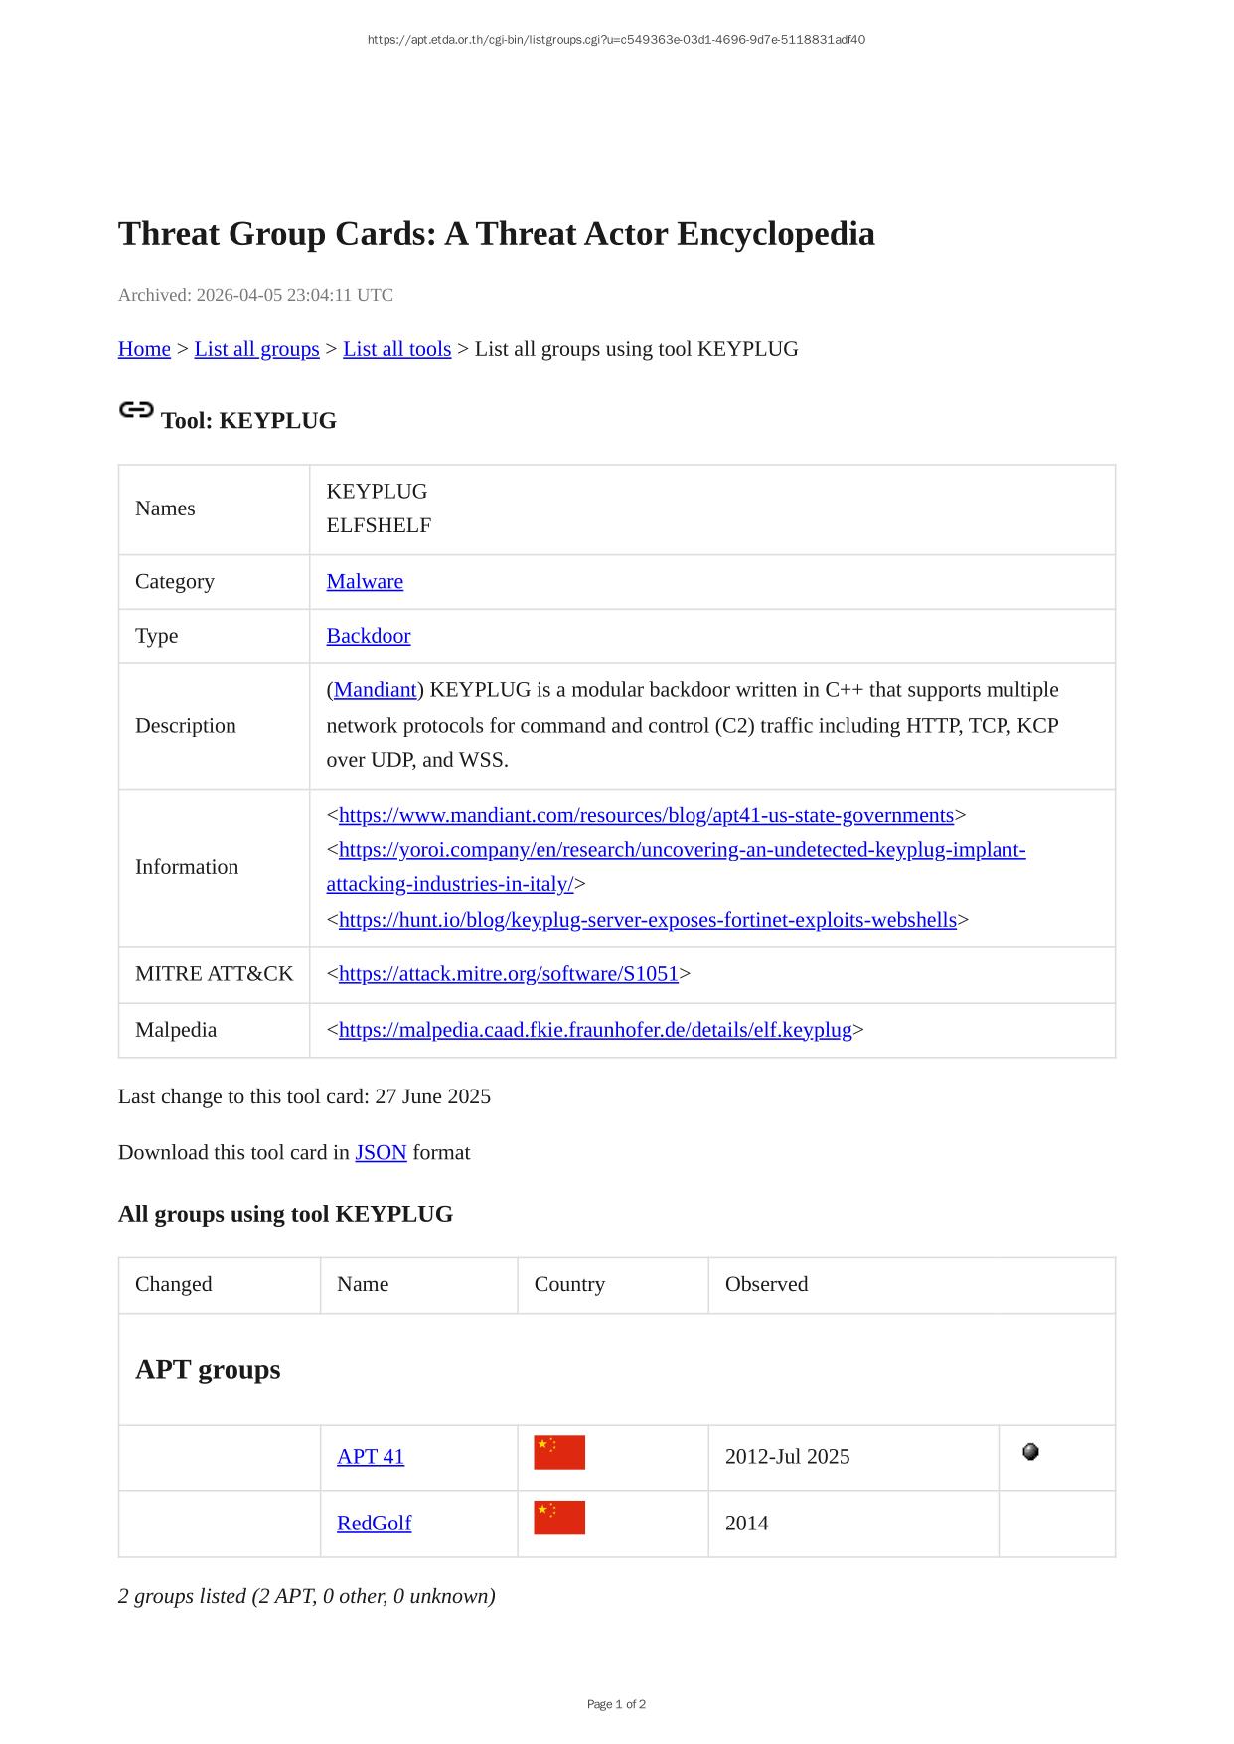Click the permalink chain icon beside Tool: KEYPLUG
The width and height of the screenshot is (1234, 1744).
coord(136,410)
